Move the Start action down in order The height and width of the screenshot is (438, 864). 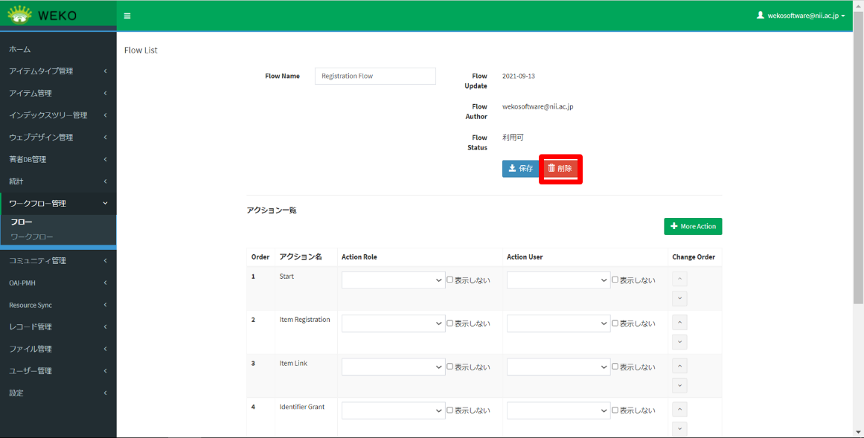click(679, 298)
